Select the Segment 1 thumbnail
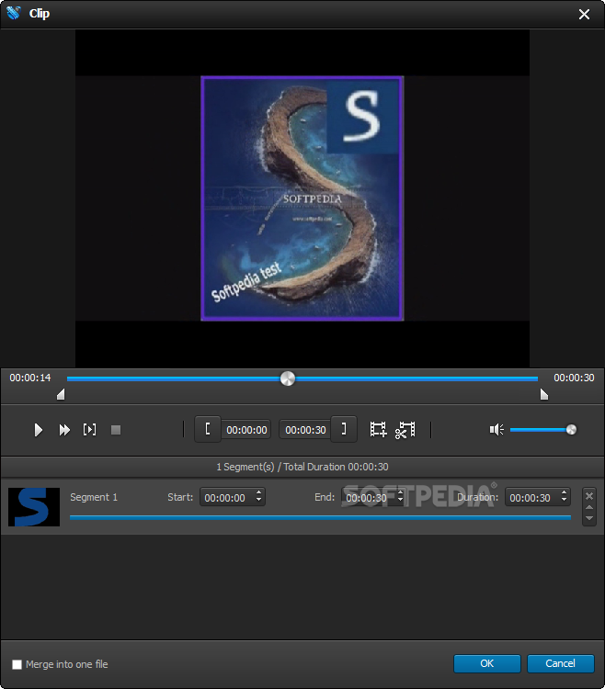 [34, 506]
